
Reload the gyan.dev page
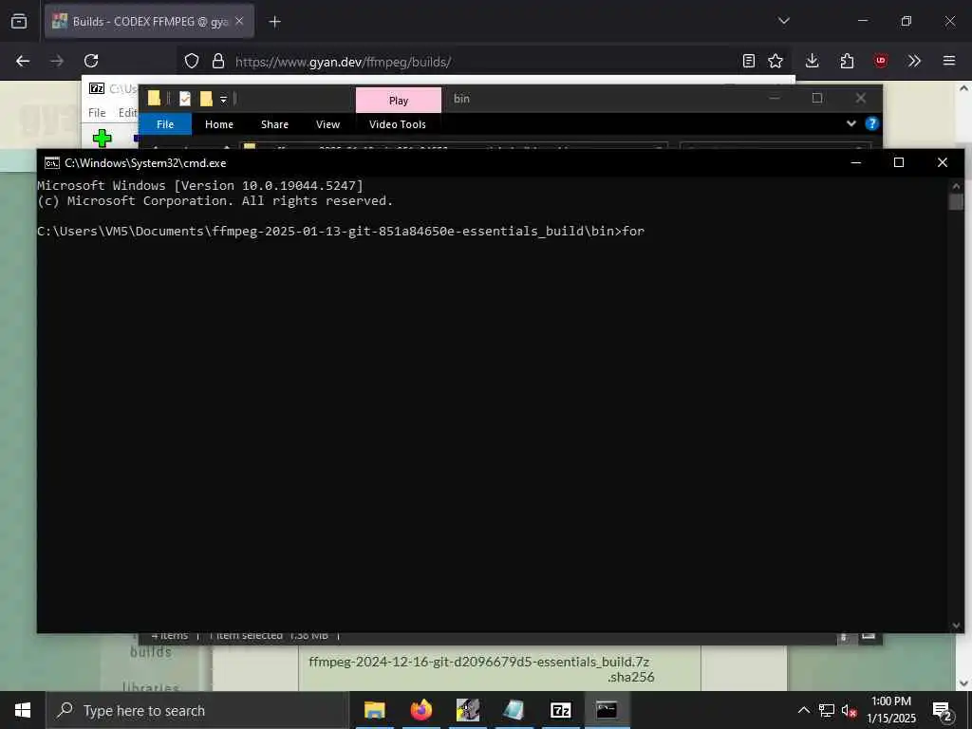click(x=91, y=61)
